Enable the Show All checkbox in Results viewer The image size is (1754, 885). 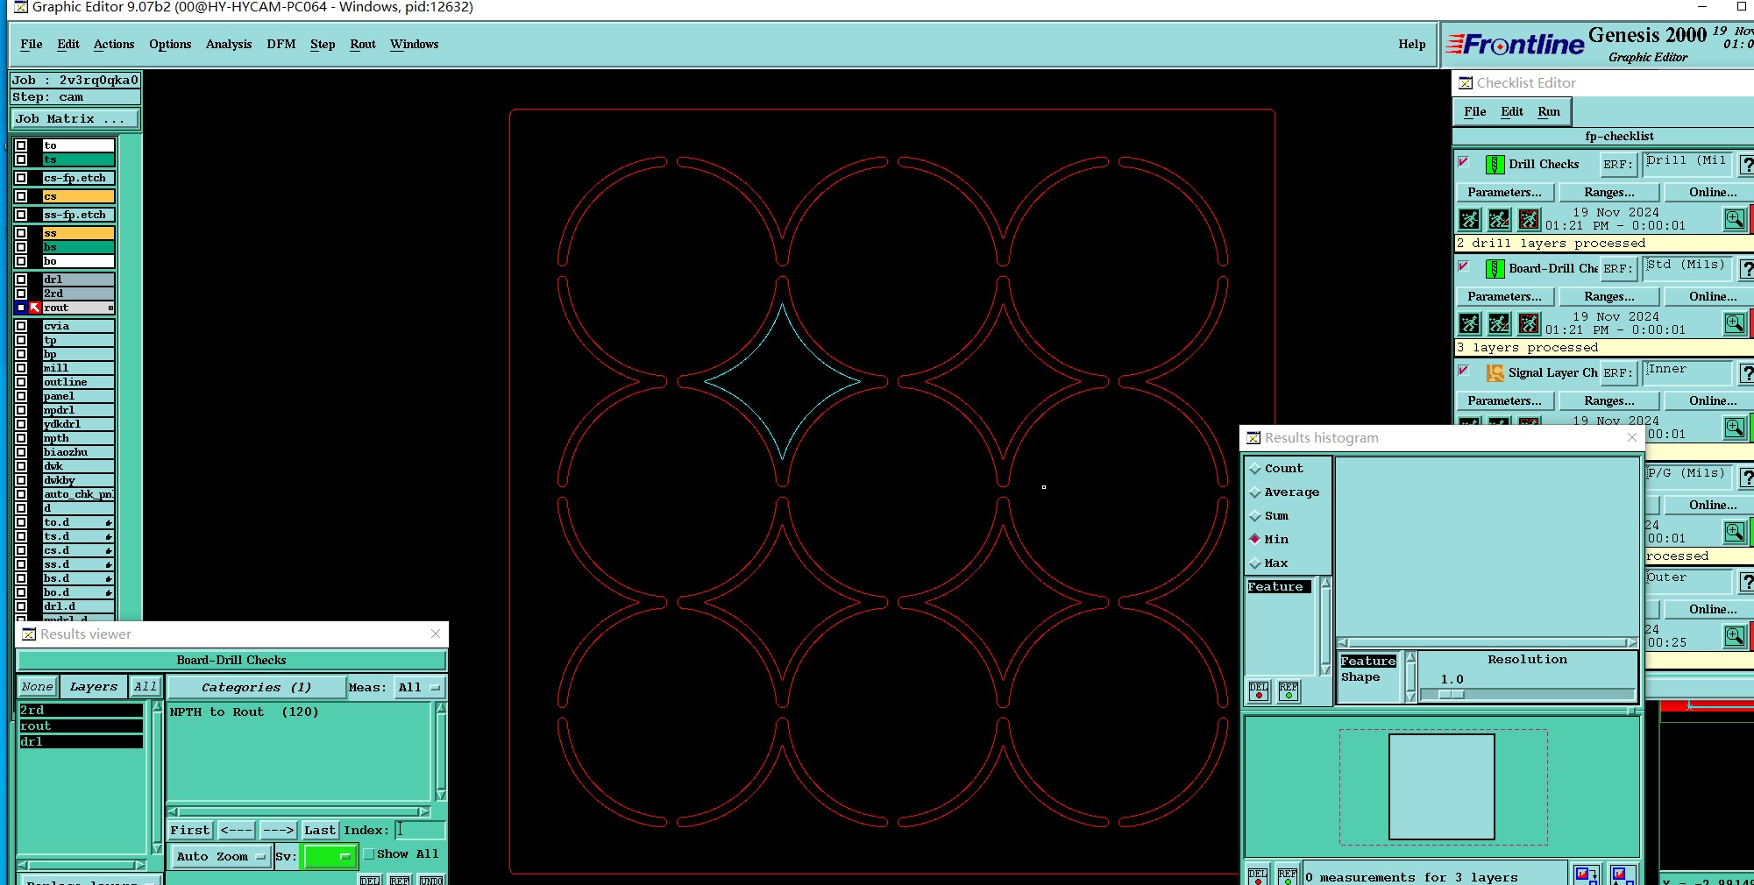(369, 853)
